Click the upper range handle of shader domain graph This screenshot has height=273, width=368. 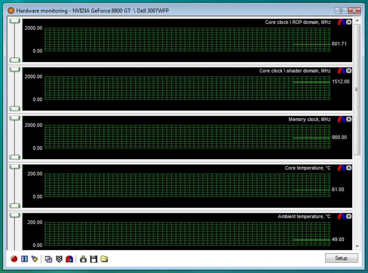coord(15,70)
